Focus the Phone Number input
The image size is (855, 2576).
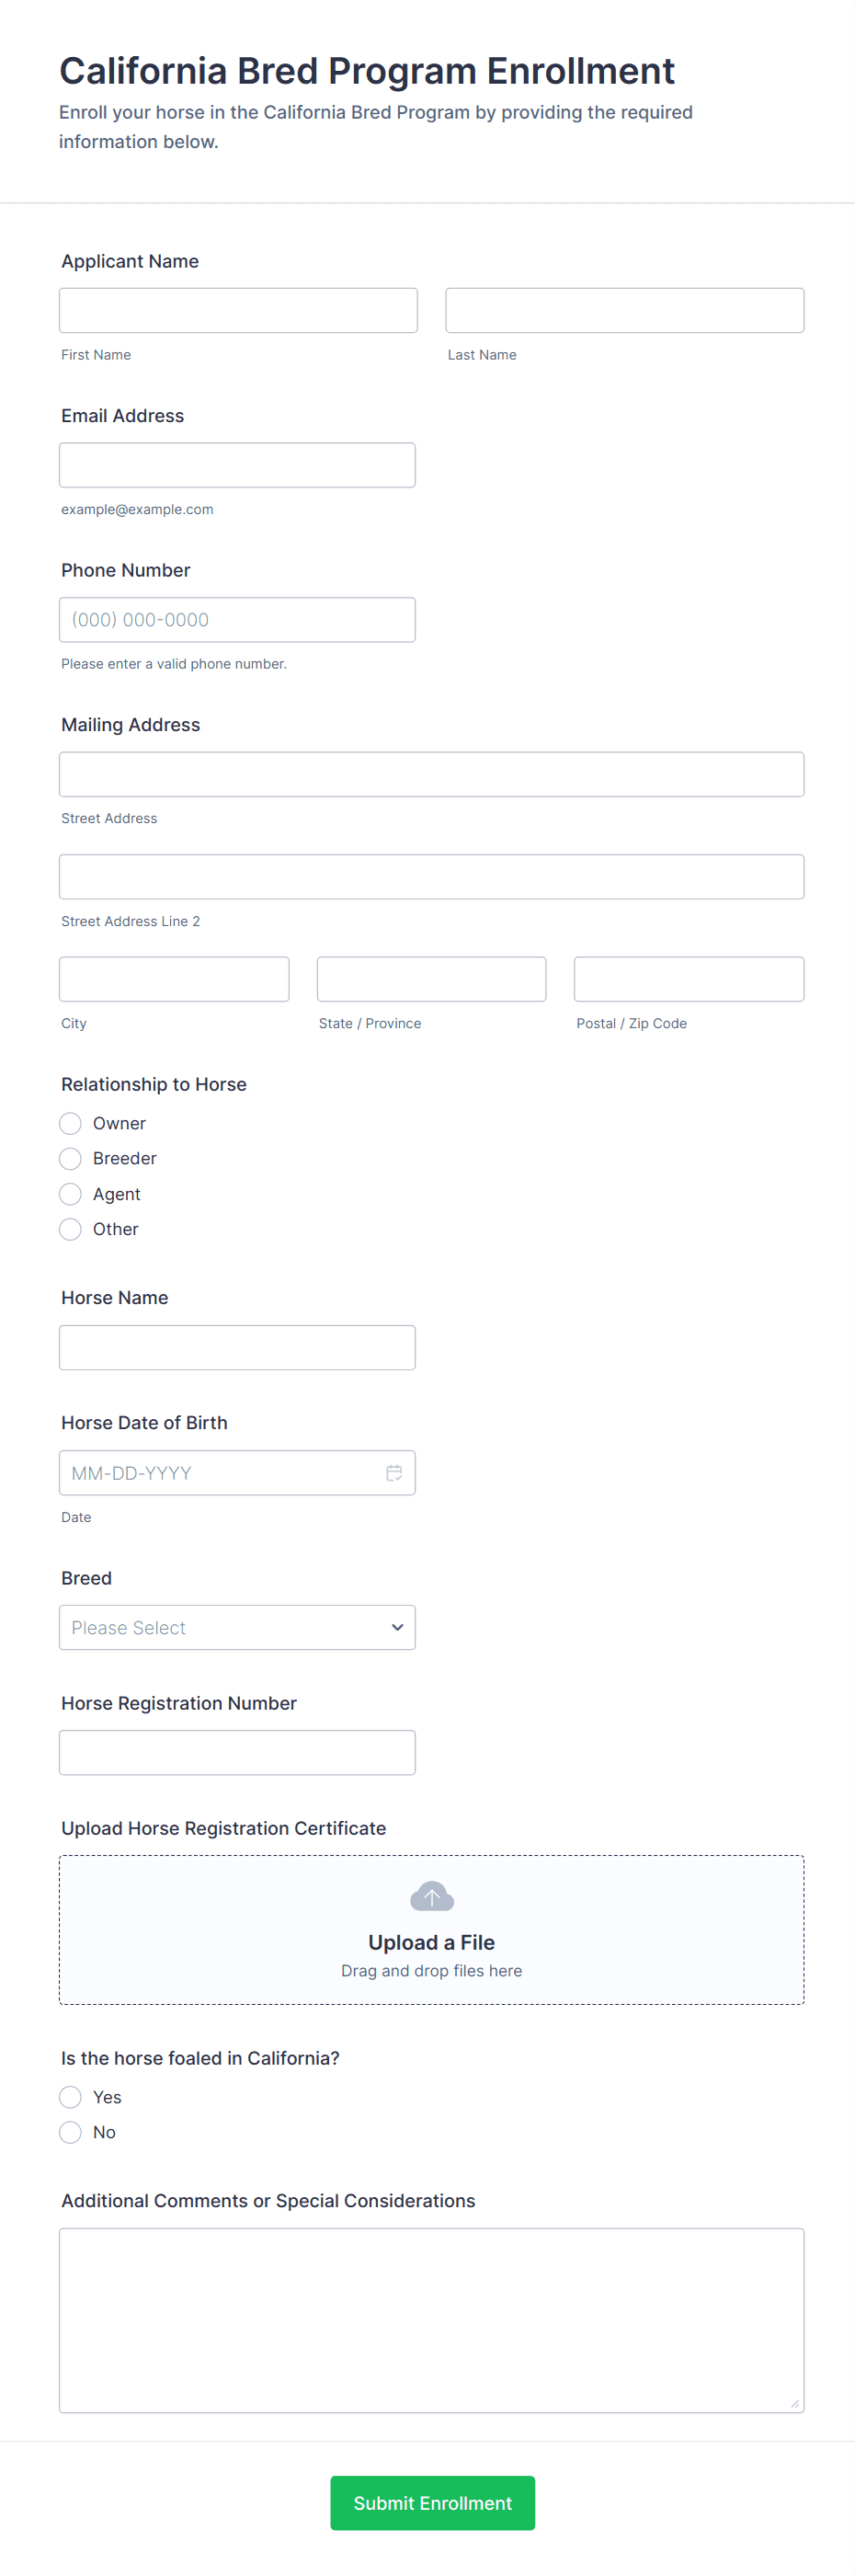click(237, 620)
